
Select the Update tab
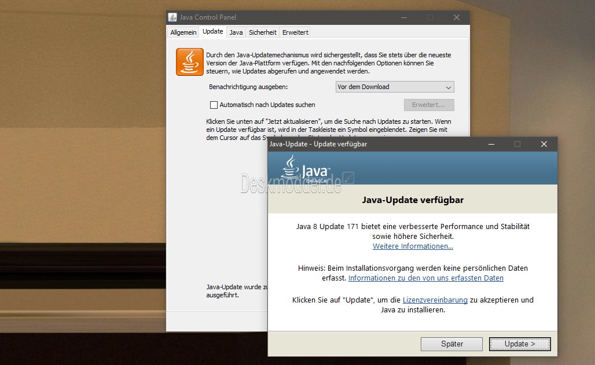pos(212,31)
